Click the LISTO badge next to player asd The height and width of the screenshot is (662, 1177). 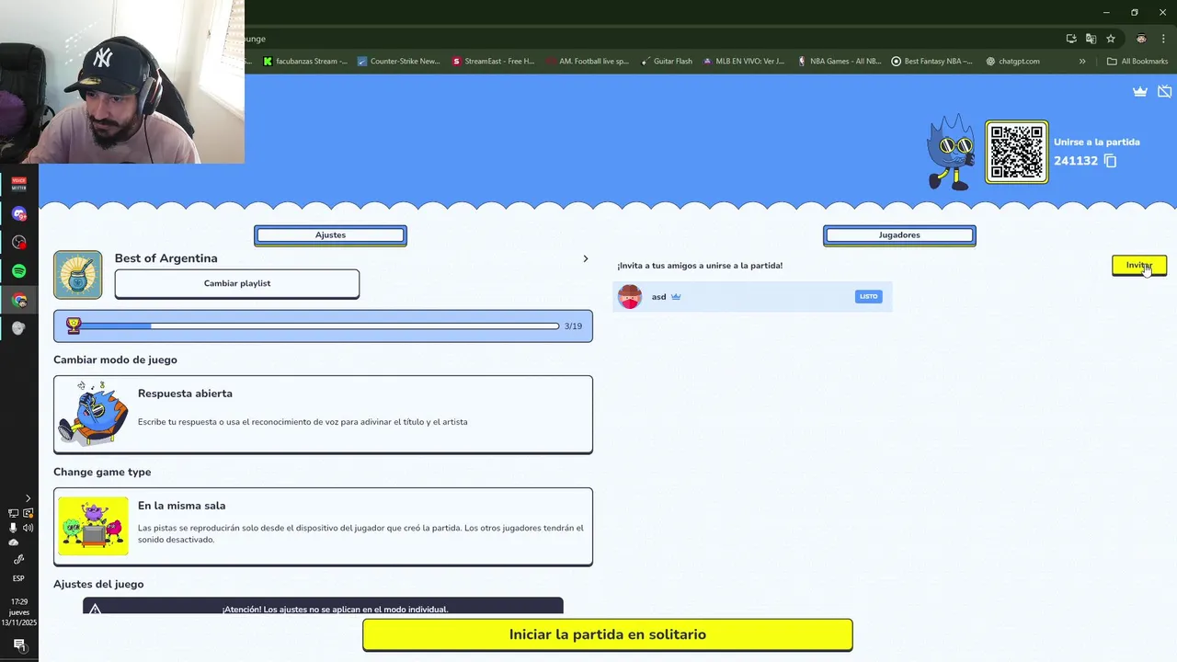tap(868, 296)
